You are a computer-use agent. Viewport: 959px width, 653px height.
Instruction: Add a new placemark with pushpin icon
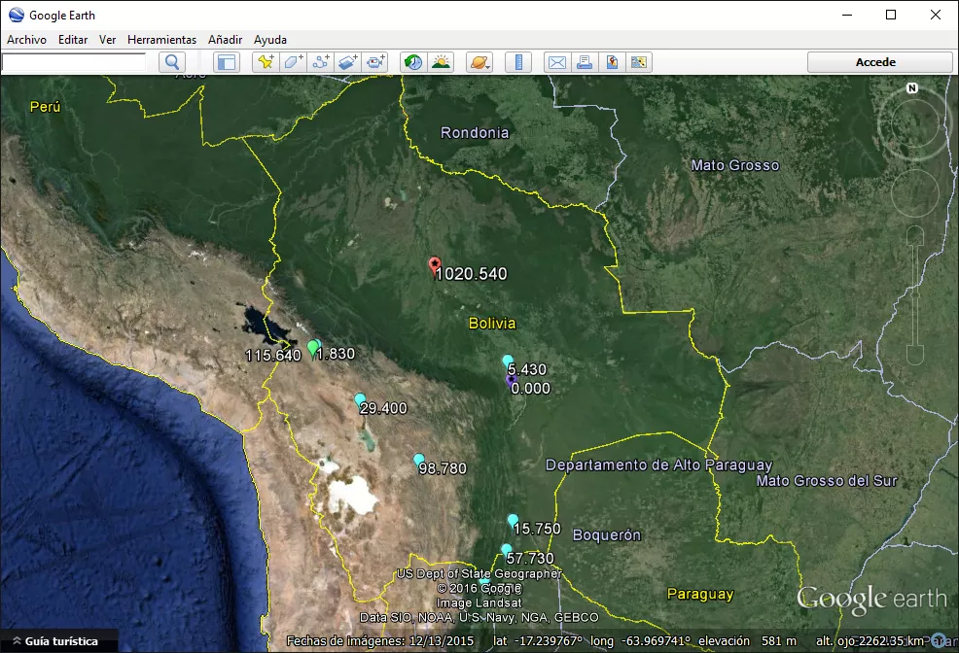coord(265,62)
